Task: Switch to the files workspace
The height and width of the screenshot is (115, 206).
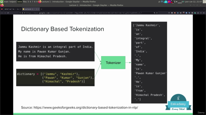Action: tap(25, 2)
